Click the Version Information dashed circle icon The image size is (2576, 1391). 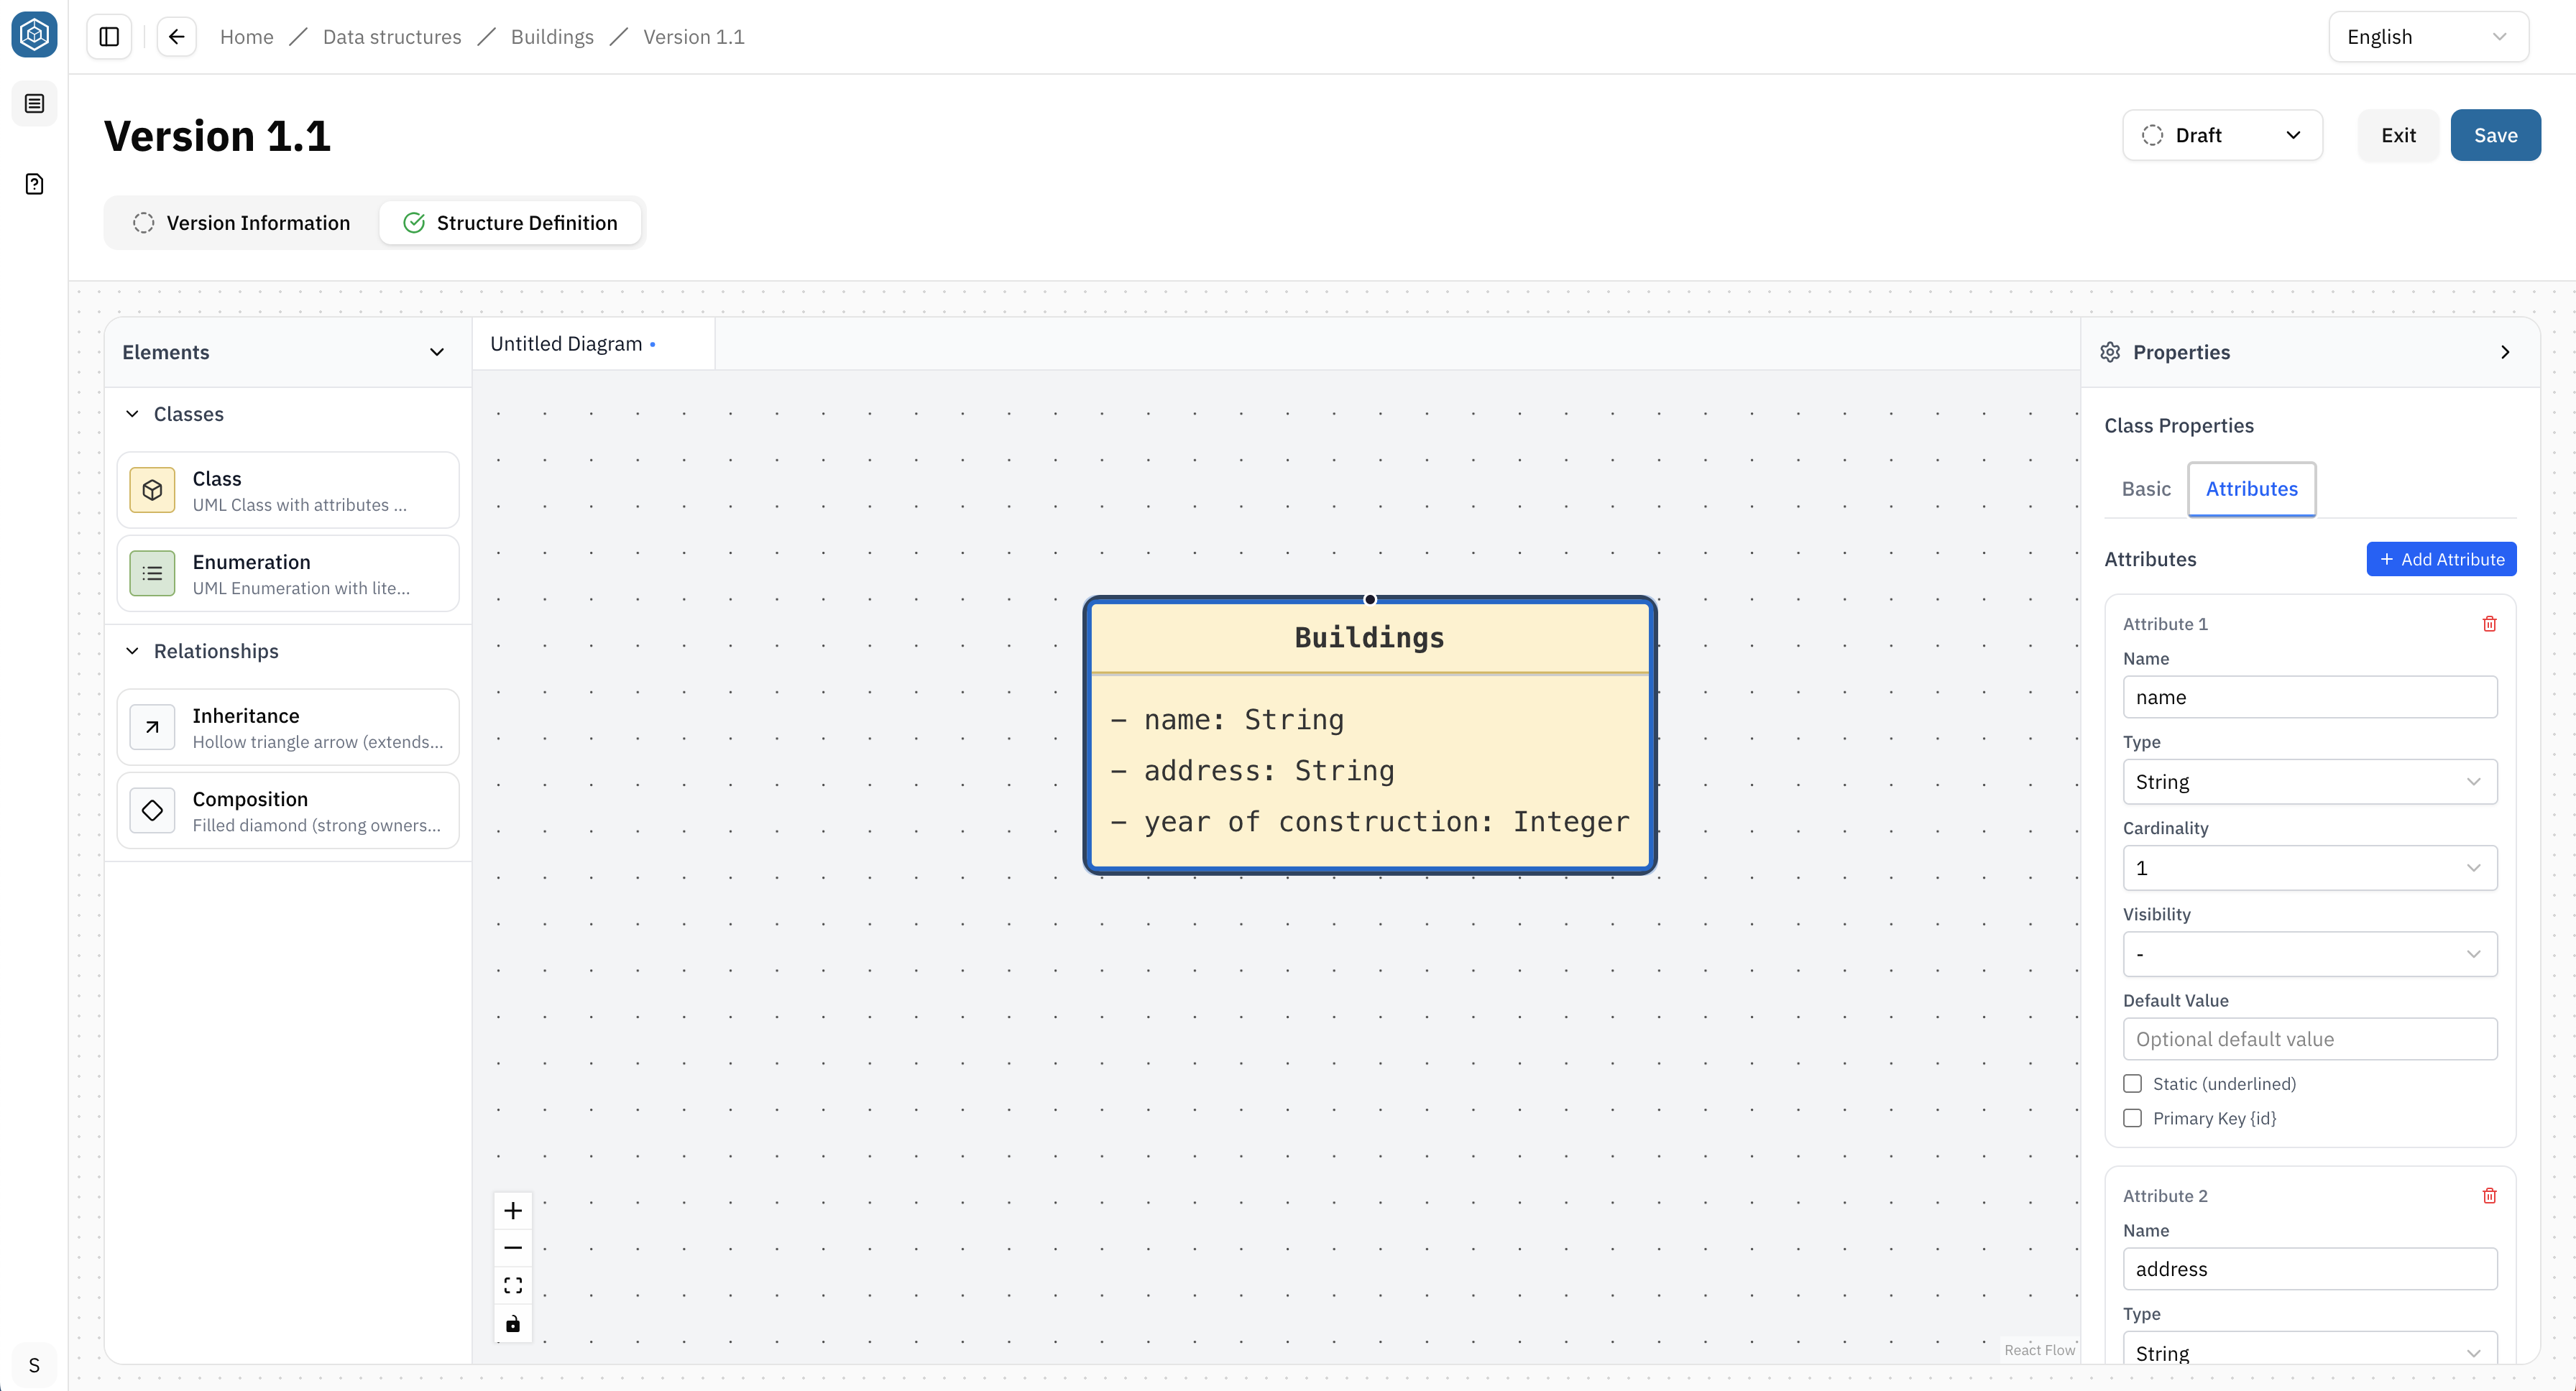coord(144,223)
